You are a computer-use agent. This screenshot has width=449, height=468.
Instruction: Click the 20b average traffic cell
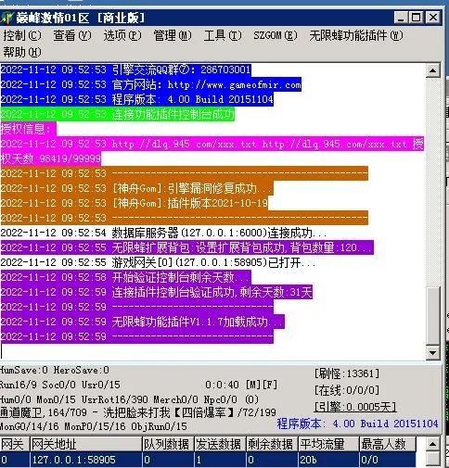coord(328,460)
